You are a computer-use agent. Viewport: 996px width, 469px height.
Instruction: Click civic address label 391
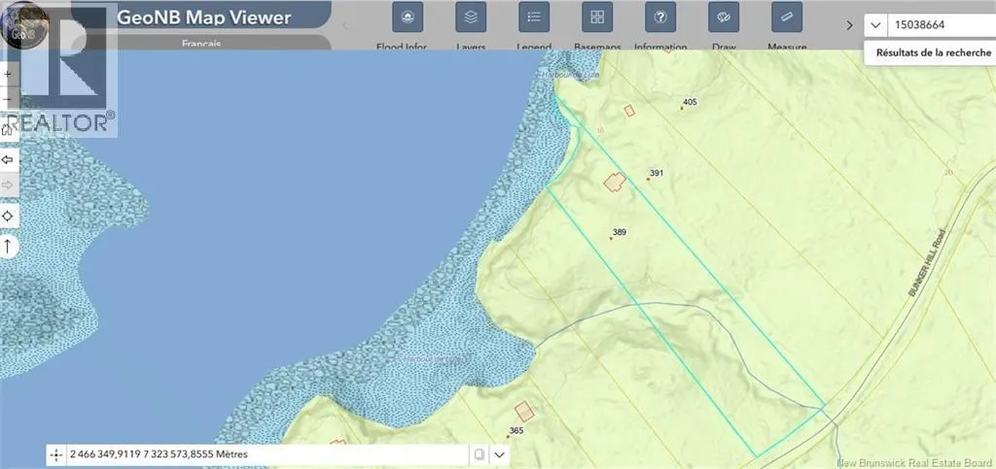click(657, 173)
